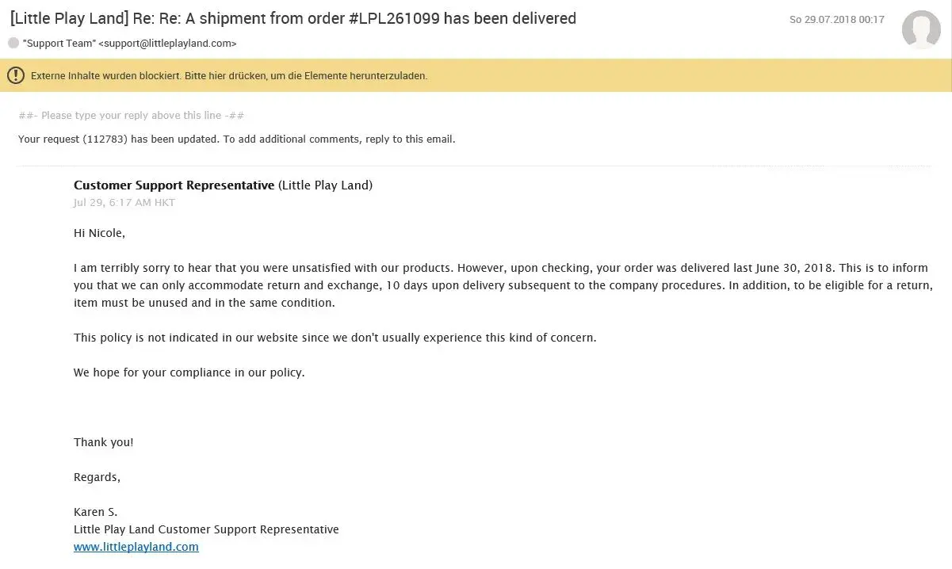Screen dimensions: 952x569
Task: Click the gray 'Please type your reply above' line
Action: click(131, 116)
